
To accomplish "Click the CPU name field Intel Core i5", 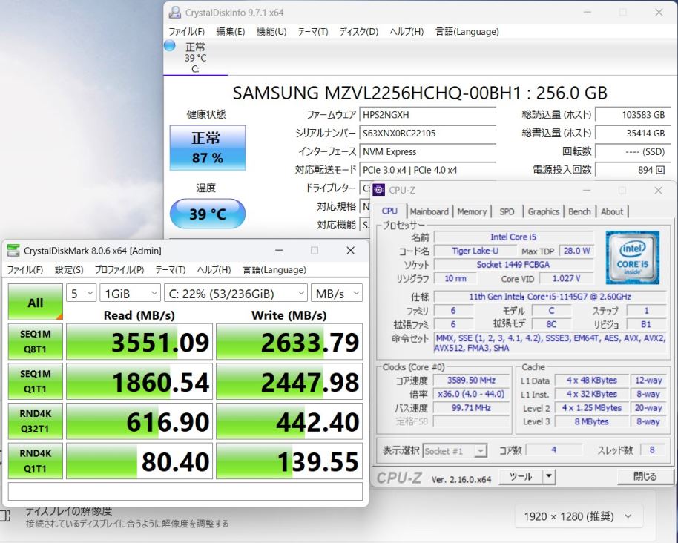I will point(513,237).
